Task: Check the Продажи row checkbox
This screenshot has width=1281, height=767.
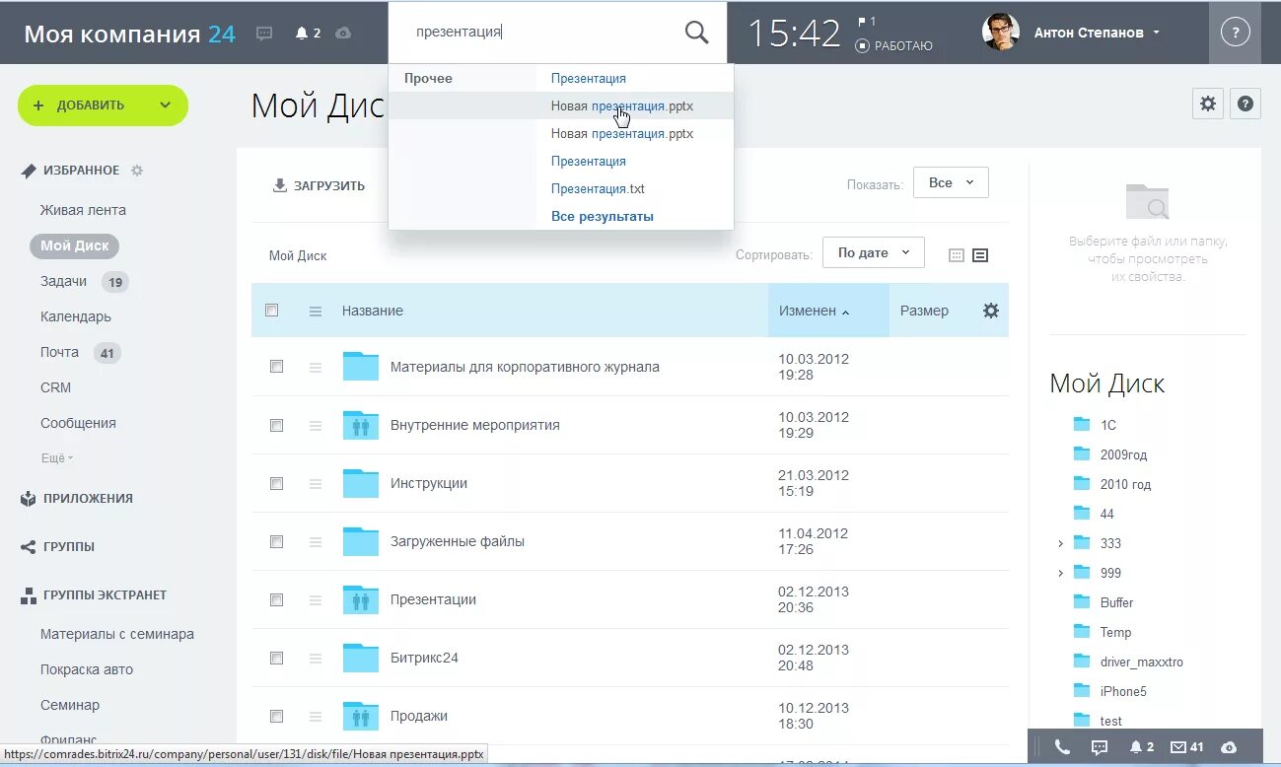Action: coord(276,717)
